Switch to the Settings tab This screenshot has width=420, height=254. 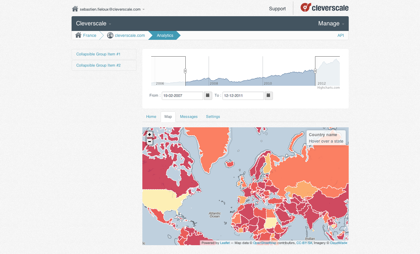[x=213, y=117]
